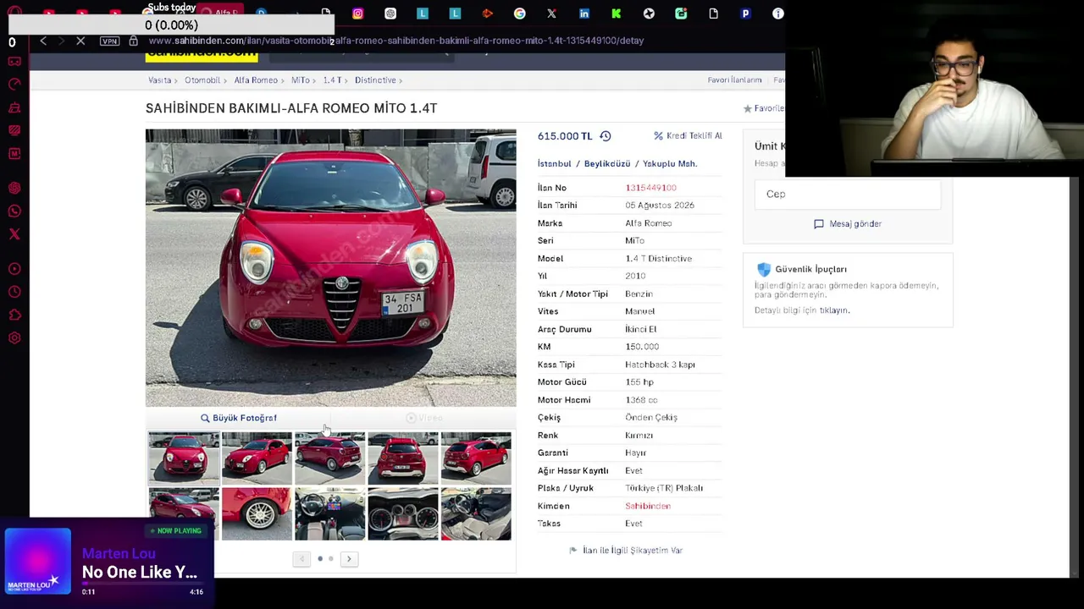
Task: Select the rear-side angle car thumbnail
Action: (329, 458)
